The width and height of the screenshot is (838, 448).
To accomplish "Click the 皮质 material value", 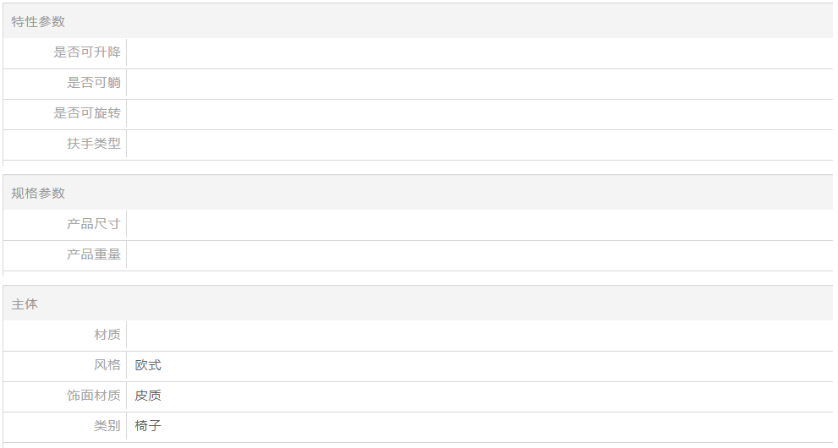I will pyautogui.click(x=148, y=396).
